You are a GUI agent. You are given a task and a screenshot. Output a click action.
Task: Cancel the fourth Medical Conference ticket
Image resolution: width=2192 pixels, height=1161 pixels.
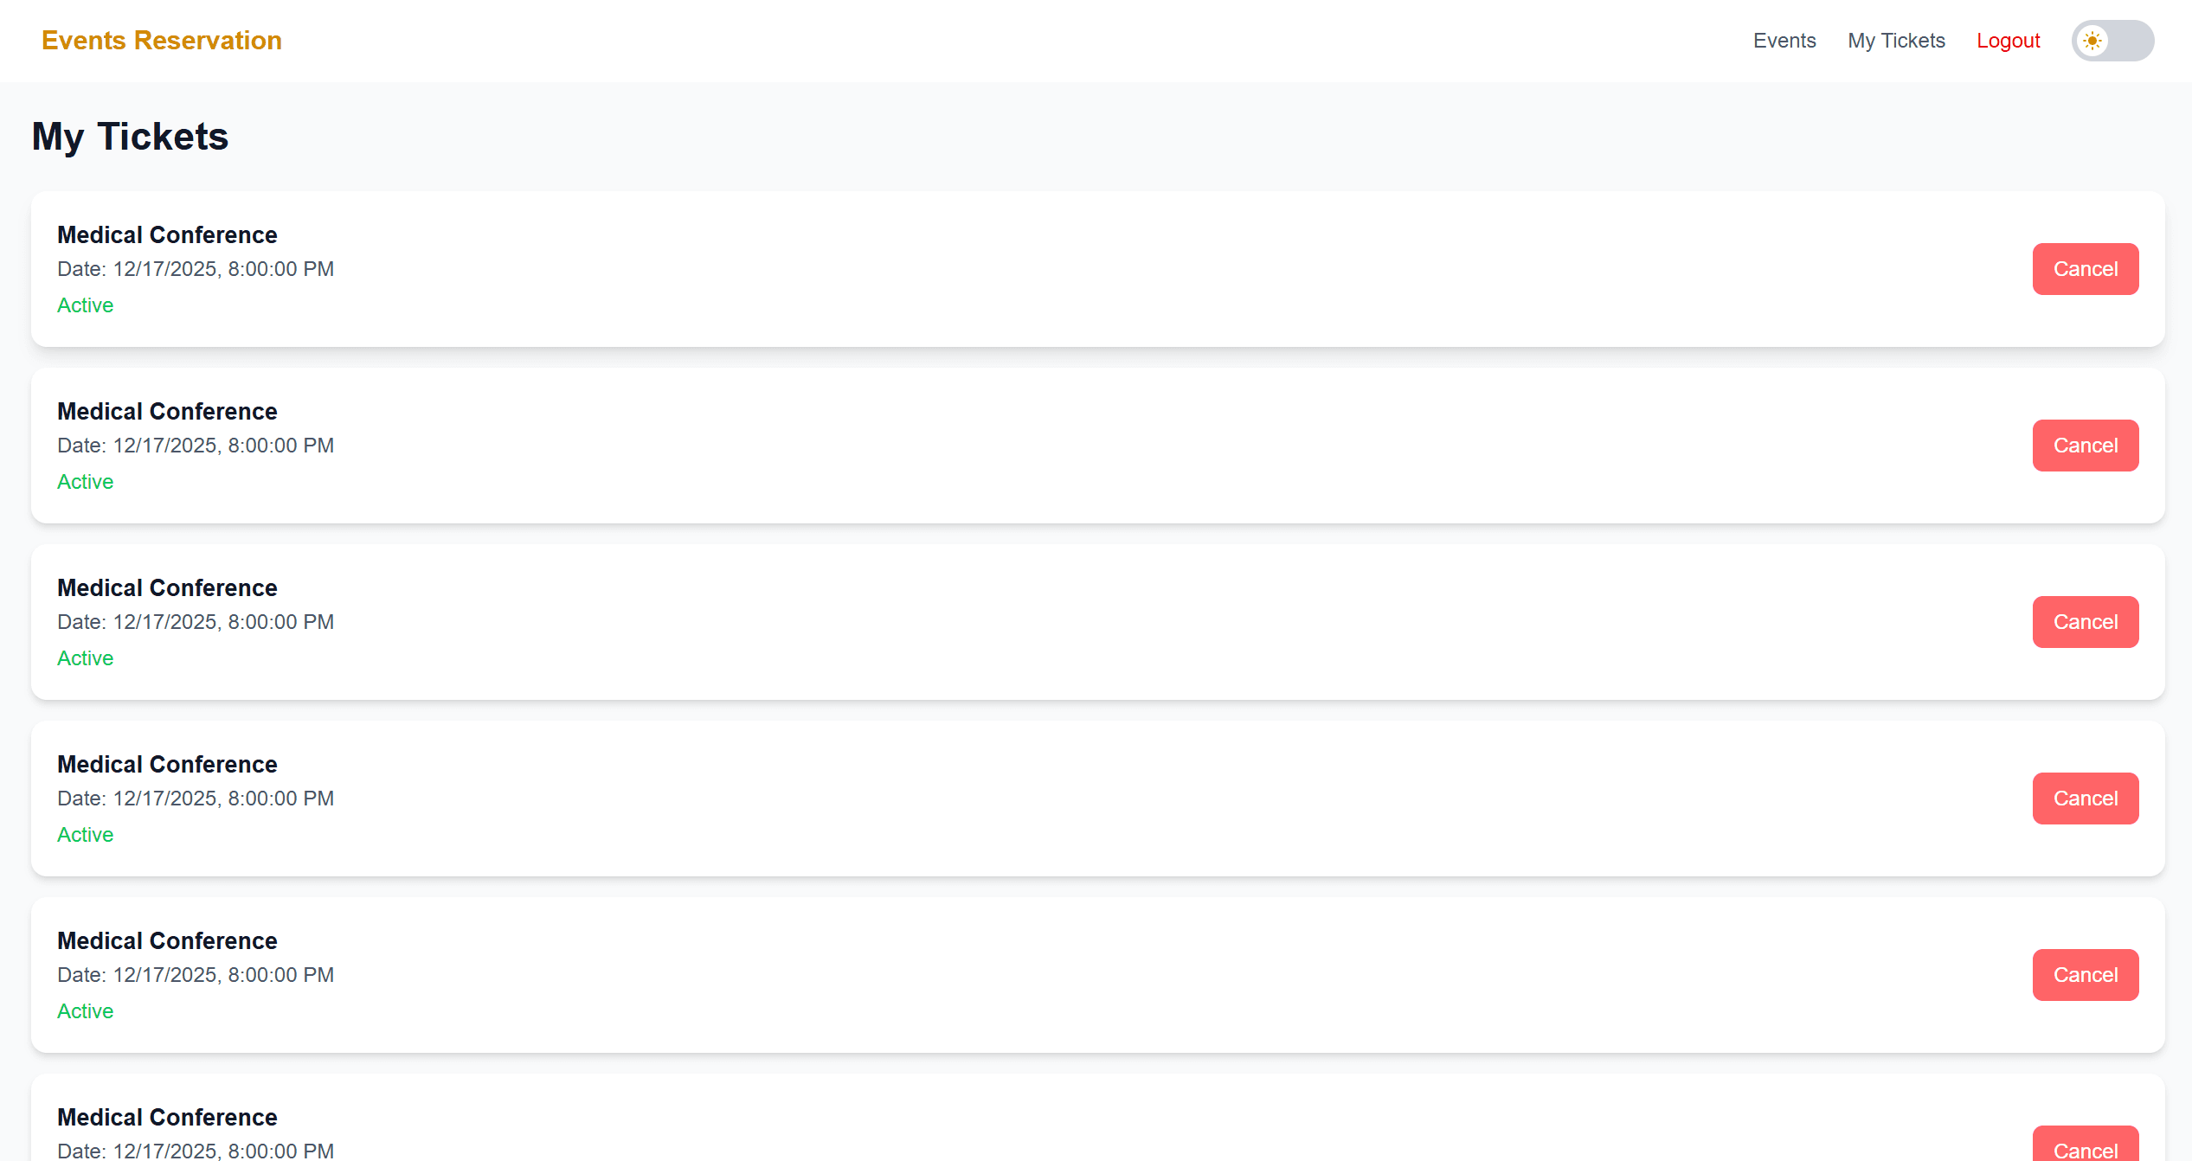(x=2086, y=799)
